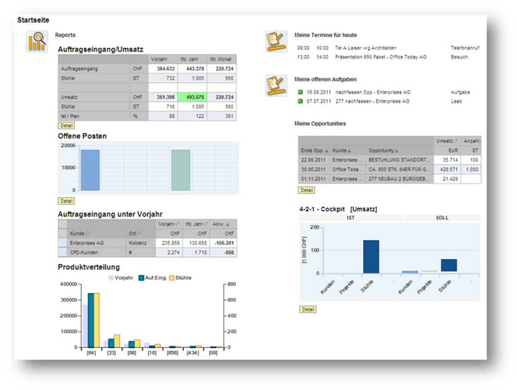This screenshot has height=390, width=517.
Task: Open Detail under Auftragseingang/Umsatz table
Action: coord(66,126)
